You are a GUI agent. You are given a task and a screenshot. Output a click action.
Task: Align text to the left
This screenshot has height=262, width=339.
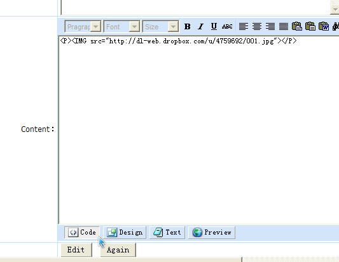coord(244,27)
